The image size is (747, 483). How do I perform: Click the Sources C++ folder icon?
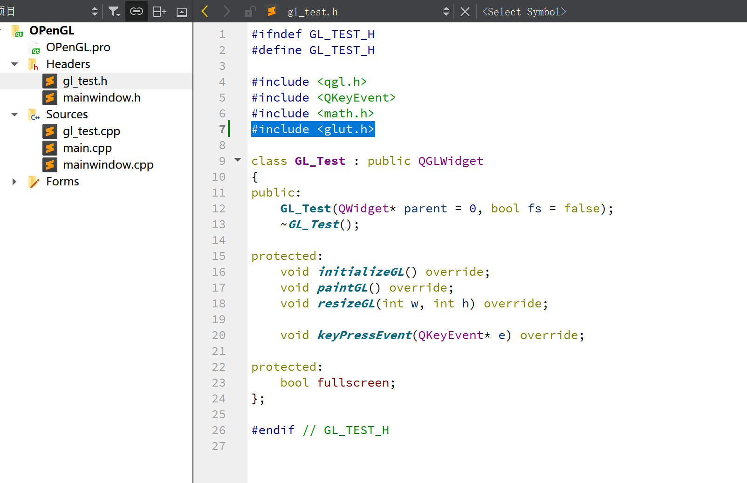(x=33, y=114)
